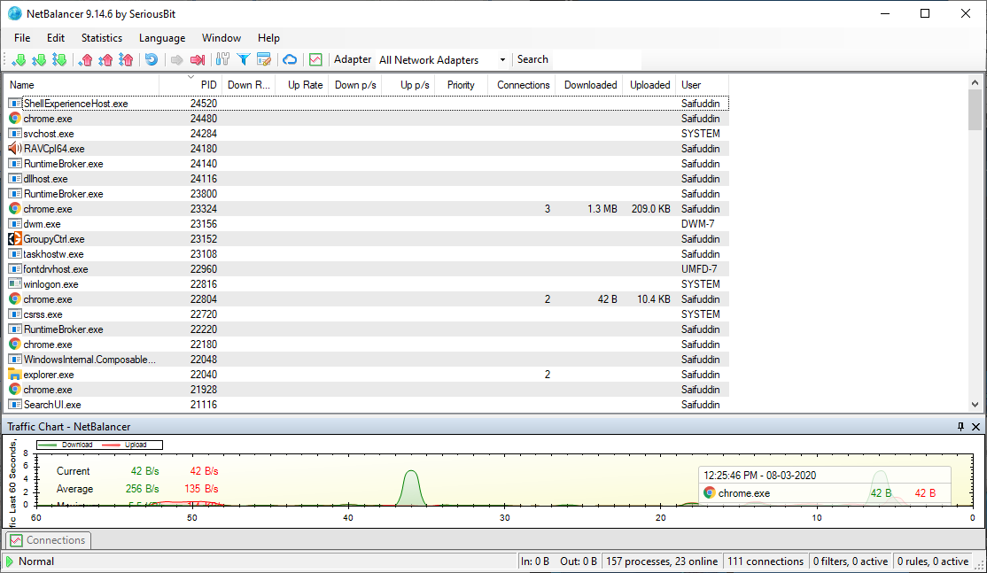The width and height of the screenshot is (987, 573).
Task: Switch to the Connections tab
Action: pyautogui.click(x=49, y=540)
